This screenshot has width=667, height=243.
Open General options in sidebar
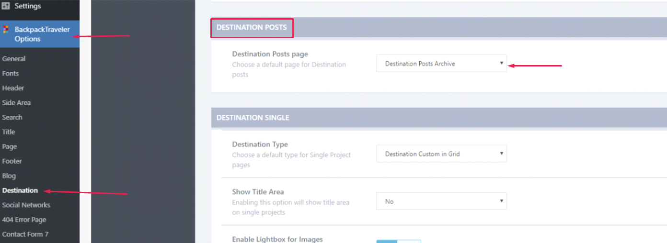(x=14, y=59)
